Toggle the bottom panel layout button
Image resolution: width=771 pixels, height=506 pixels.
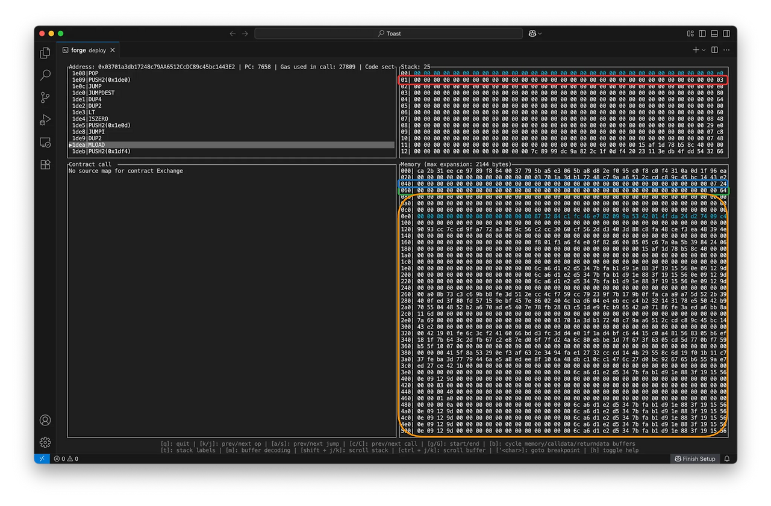(x=714, y=34)
